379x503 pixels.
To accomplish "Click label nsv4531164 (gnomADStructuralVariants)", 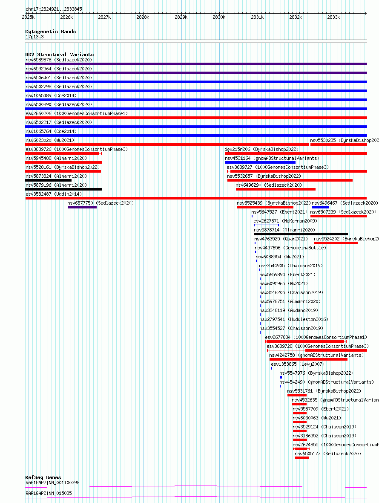I will tap(272, 159).
